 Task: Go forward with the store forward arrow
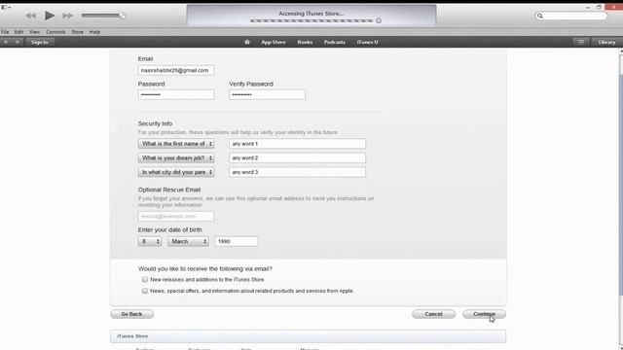[x=18, y=42]
